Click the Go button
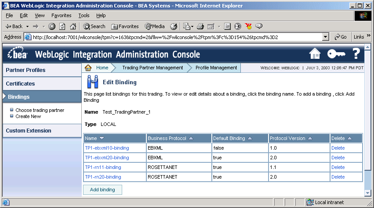Image resolution: width=374 pixels, height=208 pixels. pyautogui.click(x=341, y=37)
